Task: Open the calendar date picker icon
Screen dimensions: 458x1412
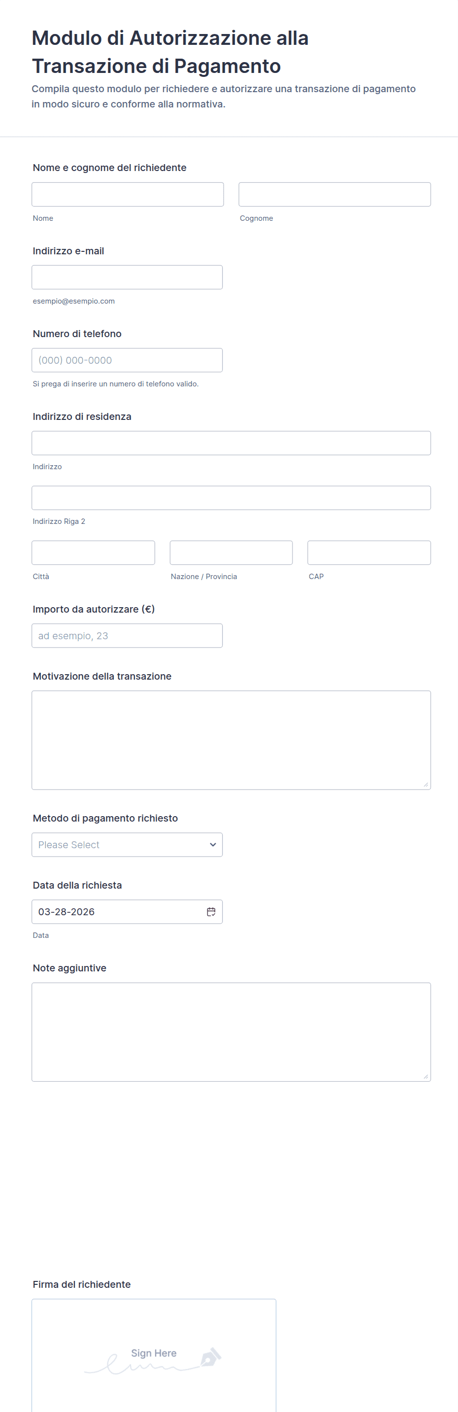Action: click(x=211, y=912)
